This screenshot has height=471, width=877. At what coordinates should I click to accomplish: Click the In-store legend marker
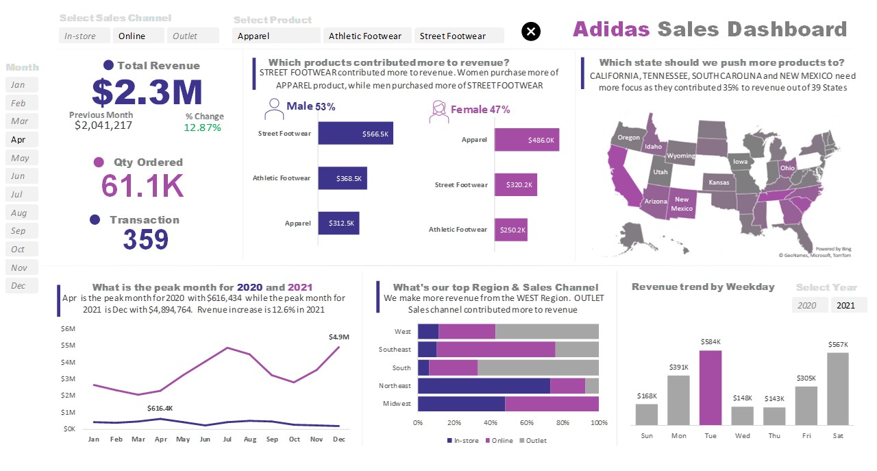449,441
